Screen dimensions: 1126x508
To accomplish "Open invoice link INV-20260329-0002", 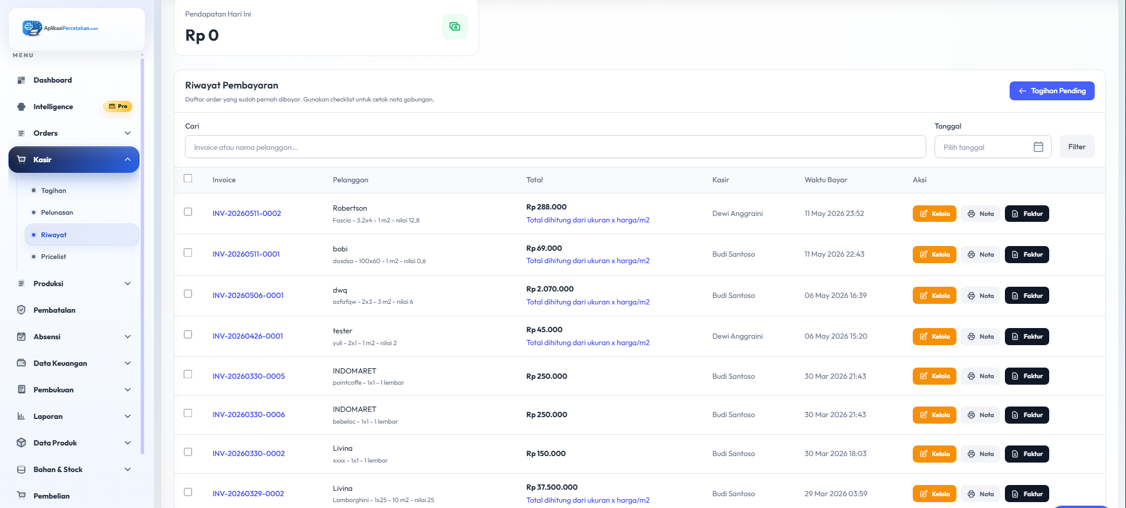I will point(248,494).
